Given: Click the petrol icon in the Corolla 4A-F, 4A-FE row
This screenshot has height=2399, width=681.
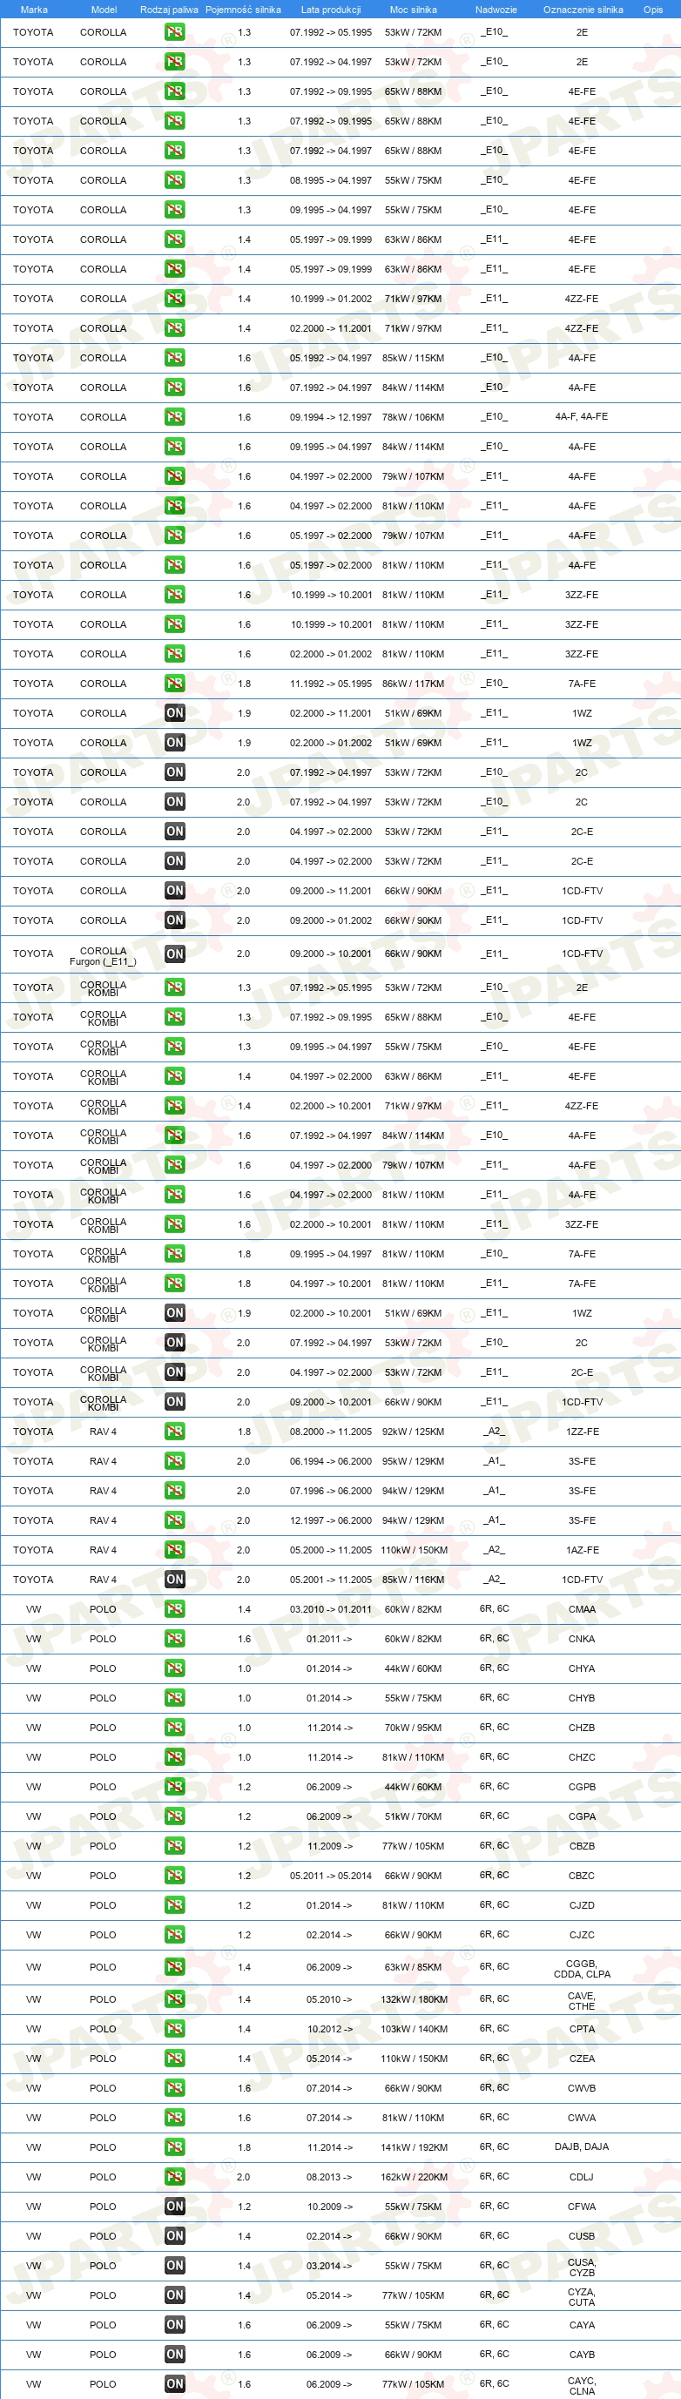Looking at the screenshot, I should (174, 417).
